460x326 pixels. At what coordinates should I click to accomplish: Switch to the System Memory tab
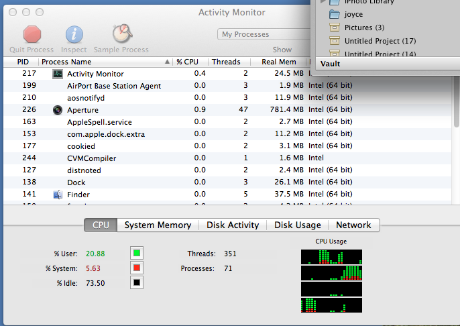pos(158,225)
